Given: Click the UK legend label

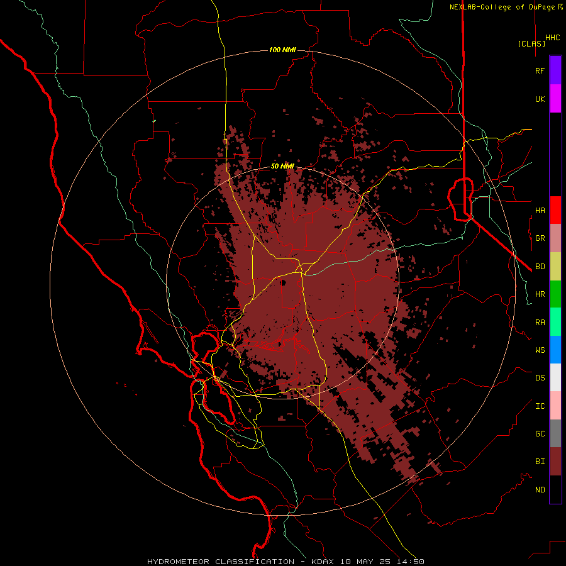Looking at the screenshot, I should point(540,99).
